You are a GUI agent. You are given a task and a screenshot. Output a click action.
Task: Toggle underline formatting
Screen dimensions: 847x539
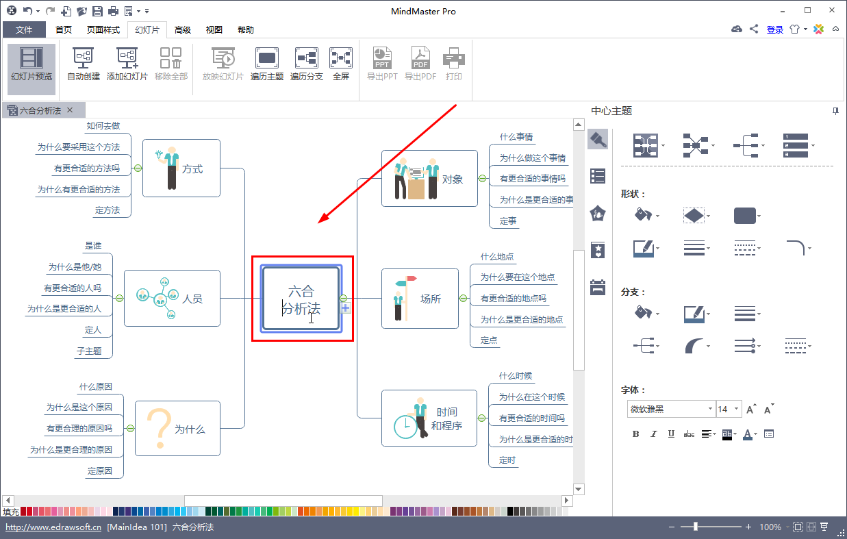tap(671, 434)
